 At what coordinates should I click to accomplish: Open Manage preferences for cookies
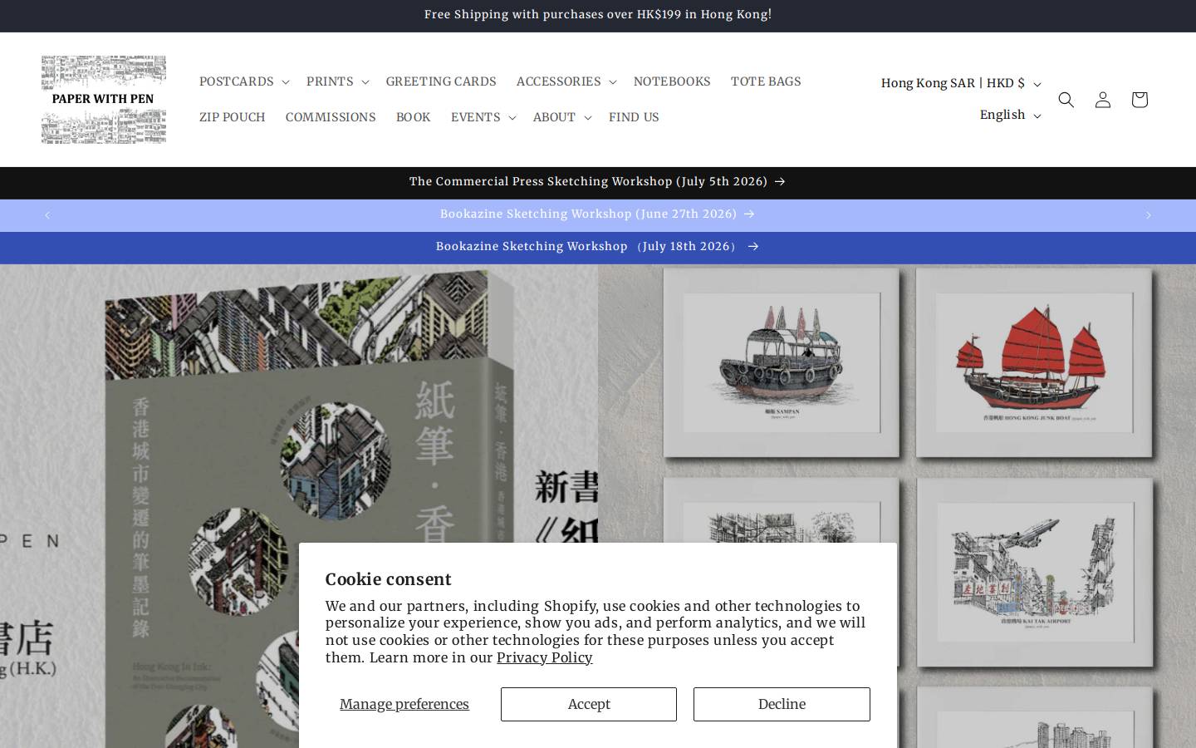[404, 704]
